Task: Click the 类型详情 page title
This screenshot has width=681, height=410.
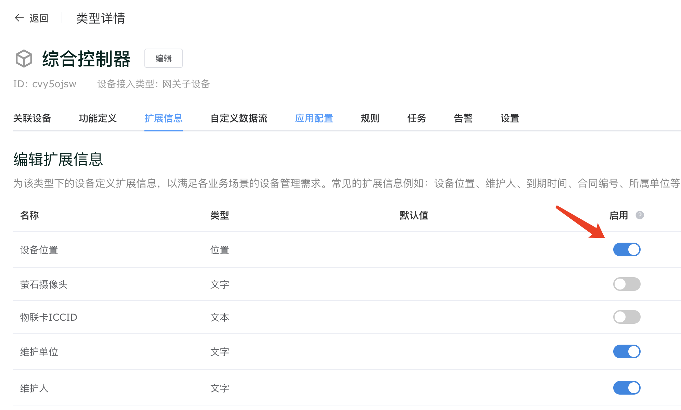Action: [x=101, y=18]
